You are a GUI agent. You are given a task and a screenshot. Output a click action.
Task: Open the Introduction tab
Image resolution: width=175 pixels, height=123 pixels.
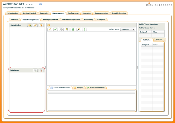(13, 13)
